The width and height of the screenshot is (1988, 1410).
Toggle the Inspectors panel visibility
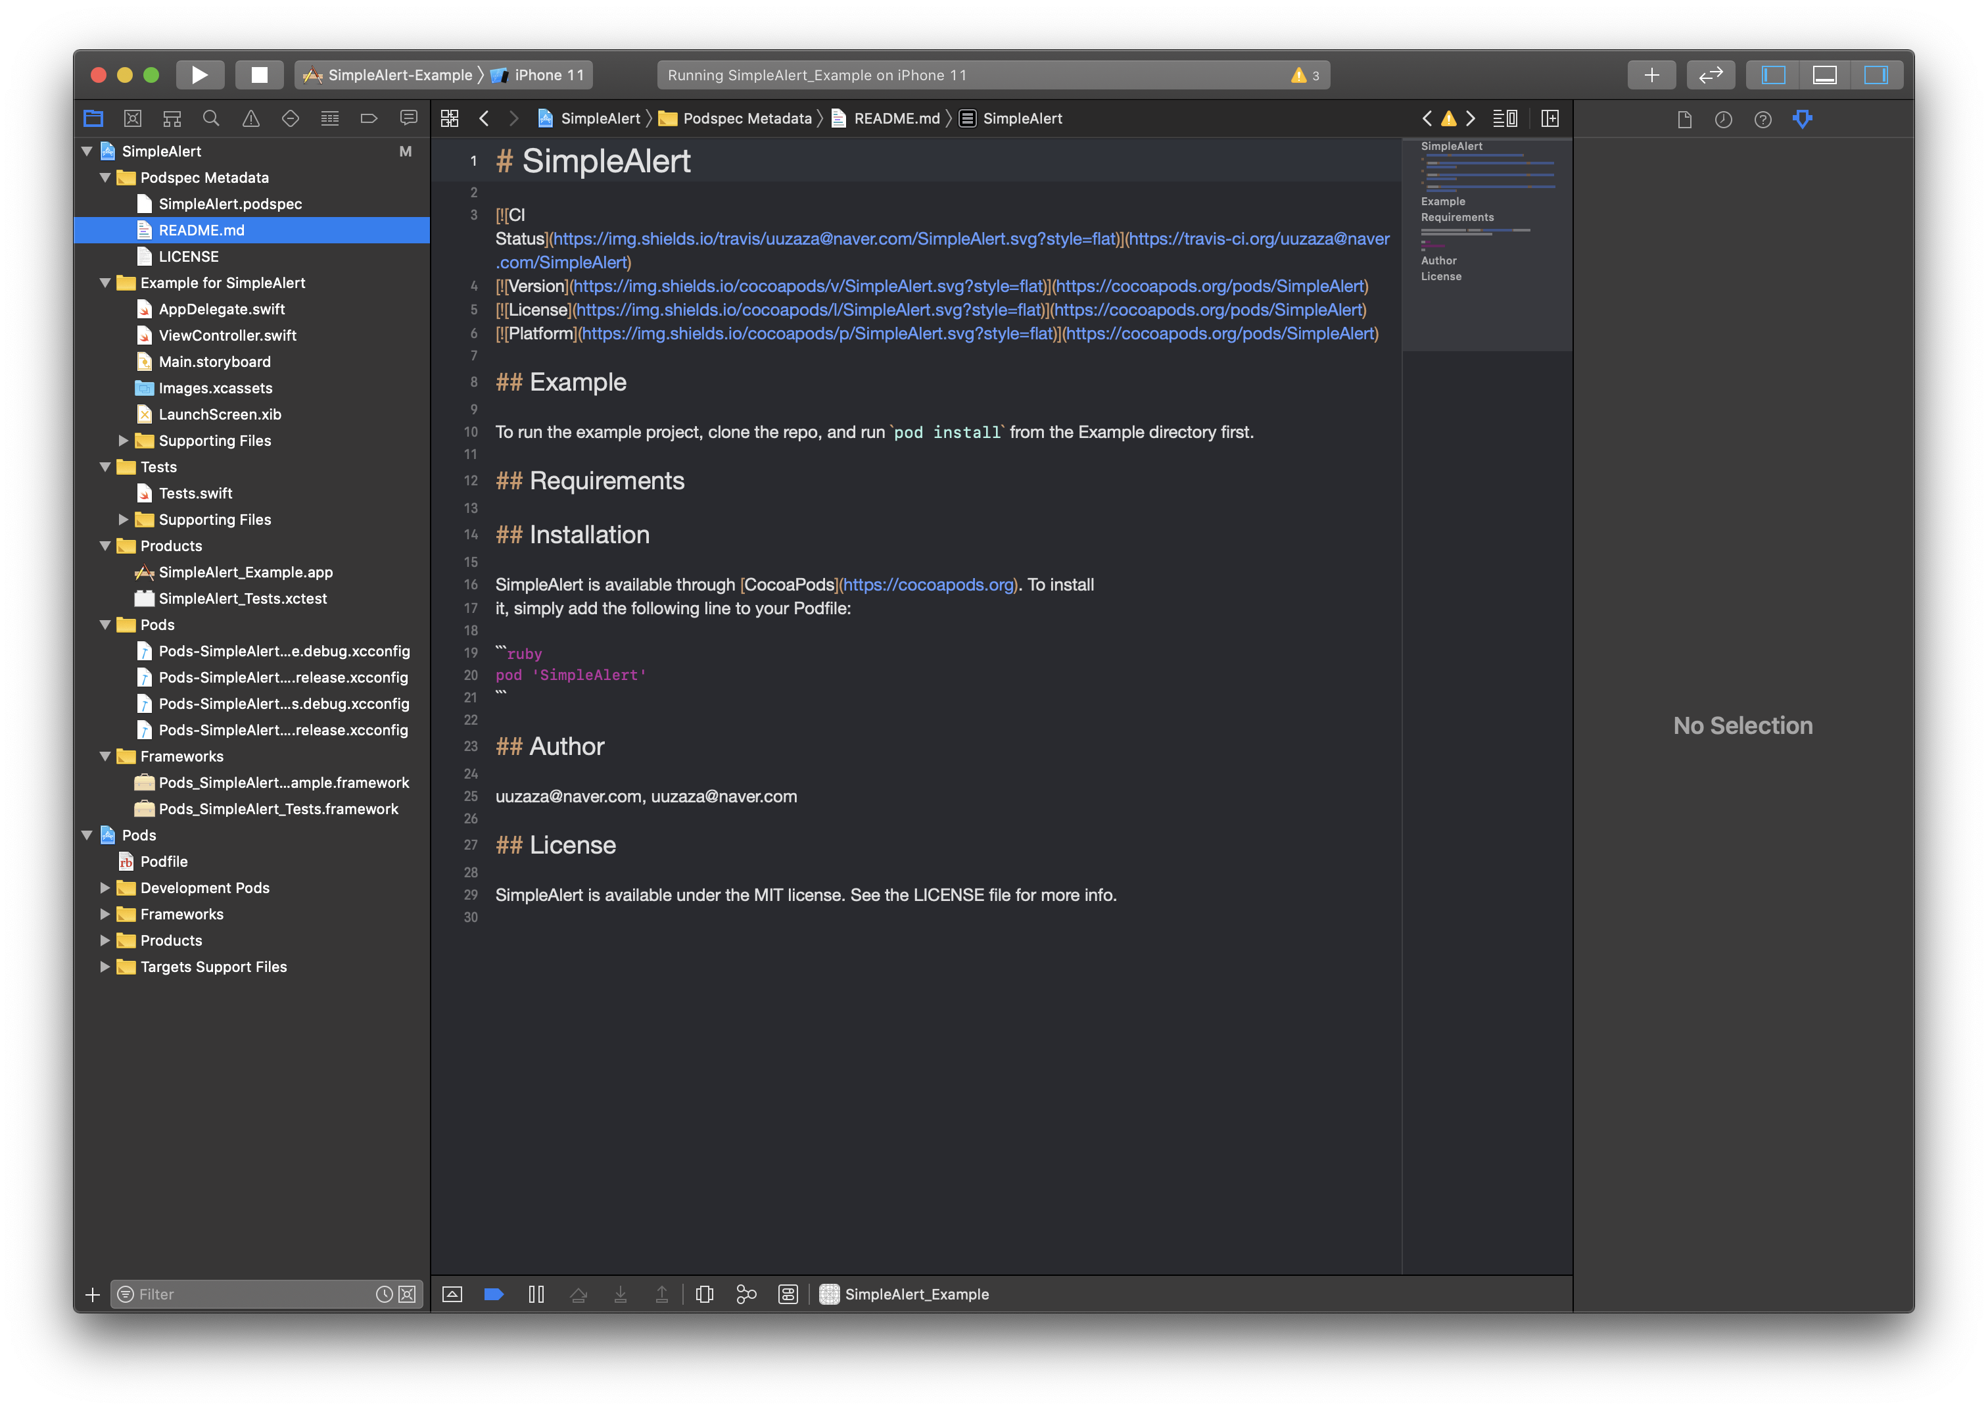[1875, 75]
